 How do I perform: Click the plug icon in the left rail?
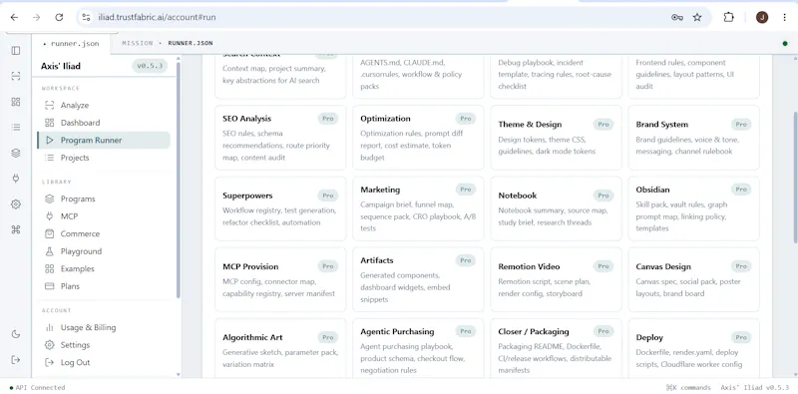pyautogui.click(x=16, y=179)
